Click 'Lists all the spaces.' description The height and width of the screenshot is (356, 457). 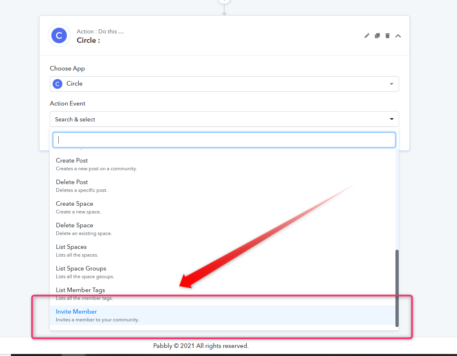coord(77,255)
